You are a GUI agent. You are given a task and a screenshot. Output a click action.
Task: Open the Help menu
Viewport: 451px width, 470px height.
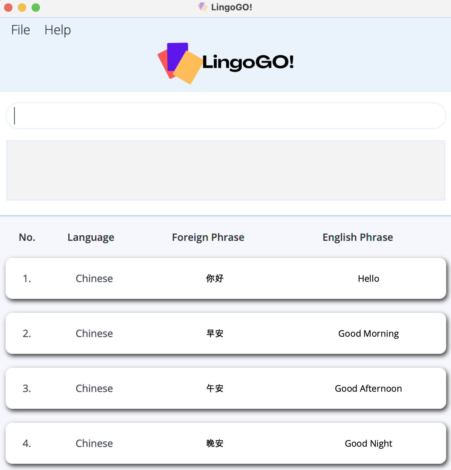58,30
